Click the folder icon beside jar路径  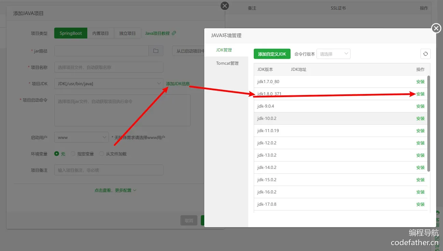tap(156, 51)
